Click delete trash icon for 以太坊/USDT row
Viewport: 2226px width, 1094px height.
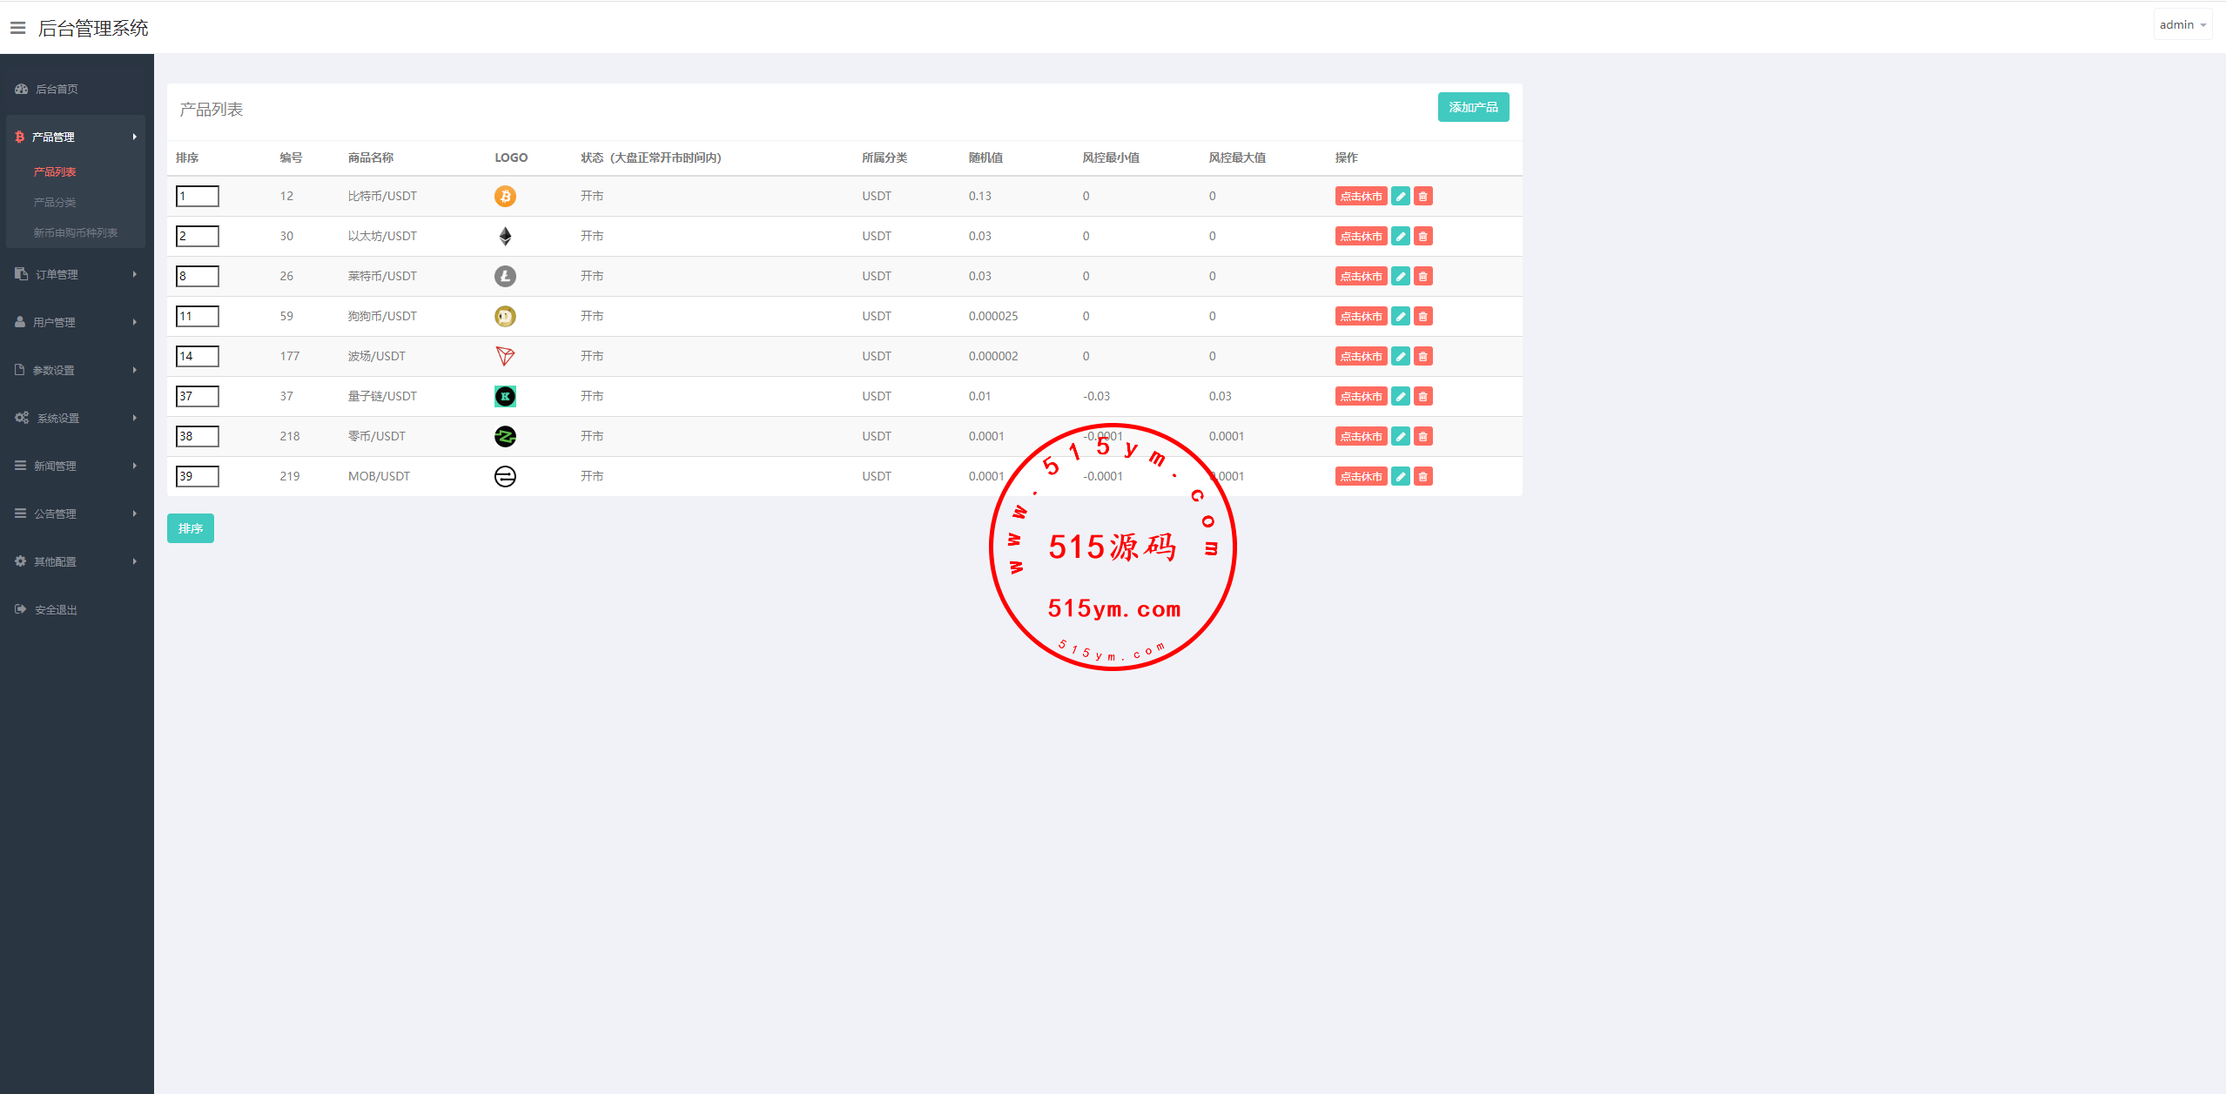tap(1422, 236)
